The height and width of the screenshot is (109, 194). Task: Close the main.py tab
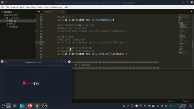pyautogui.click(x=62, y=12)
